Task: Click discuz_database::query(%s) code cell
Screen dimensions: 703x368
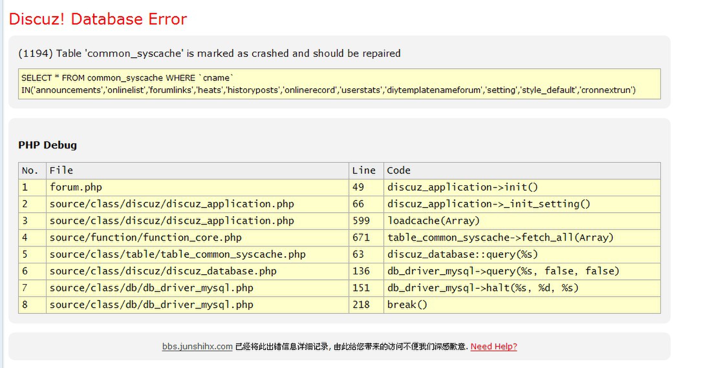Action: click(x=522, y=255)
